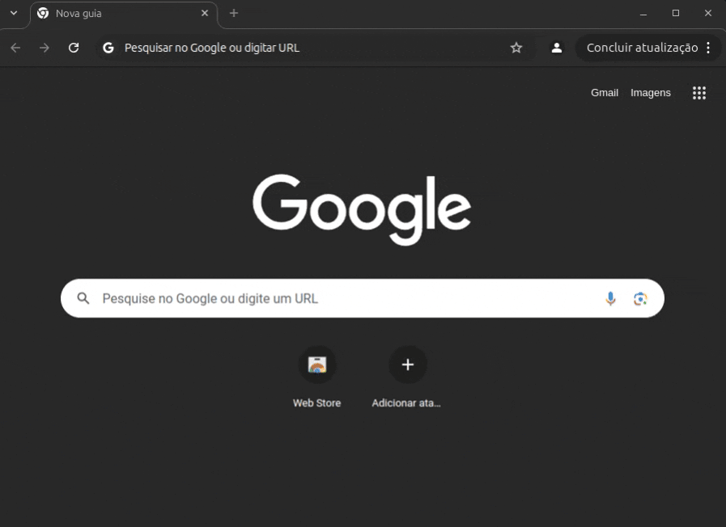Image resolution: width=726 pixels, height=527 pixels.
Task: Focus the Google search box
Action: 363,298
